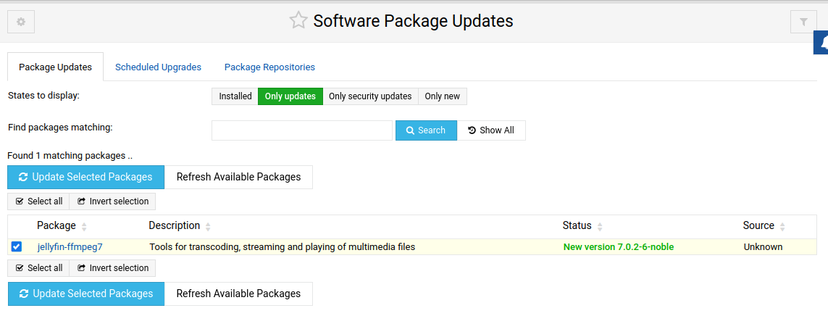This screenshot has height=316, width=828.
Task: Click the gear settings icon at top left
Action: pos(21,22)
